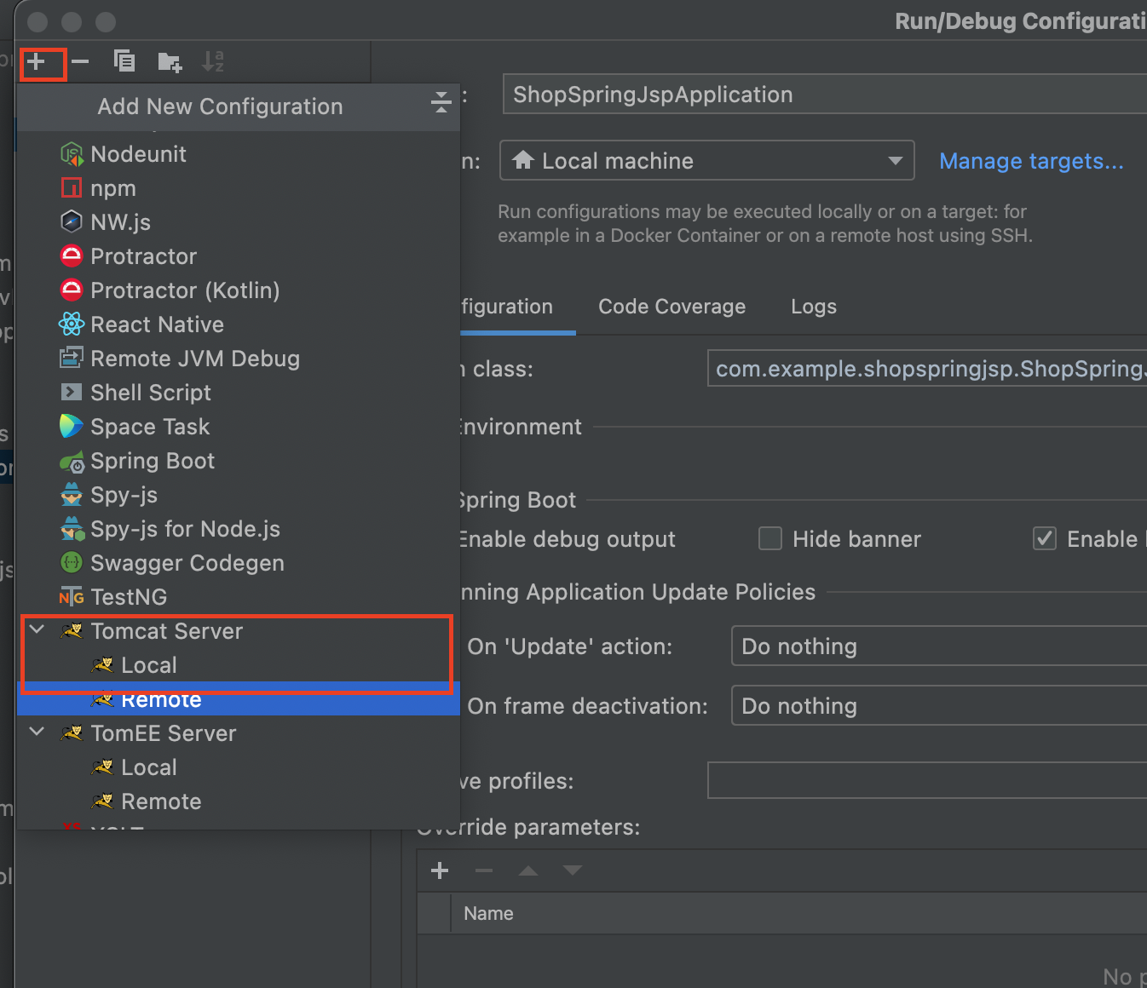1147x988 pixels.
Task: Click the minus icon under Override parameters
Action: [484, 870]
